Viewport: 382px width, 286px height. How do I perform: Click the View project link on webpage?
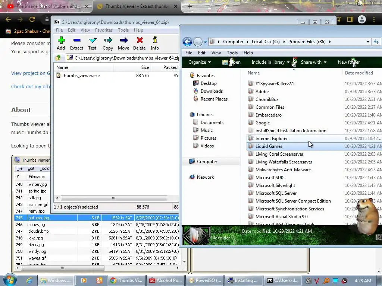click(31, 73)
